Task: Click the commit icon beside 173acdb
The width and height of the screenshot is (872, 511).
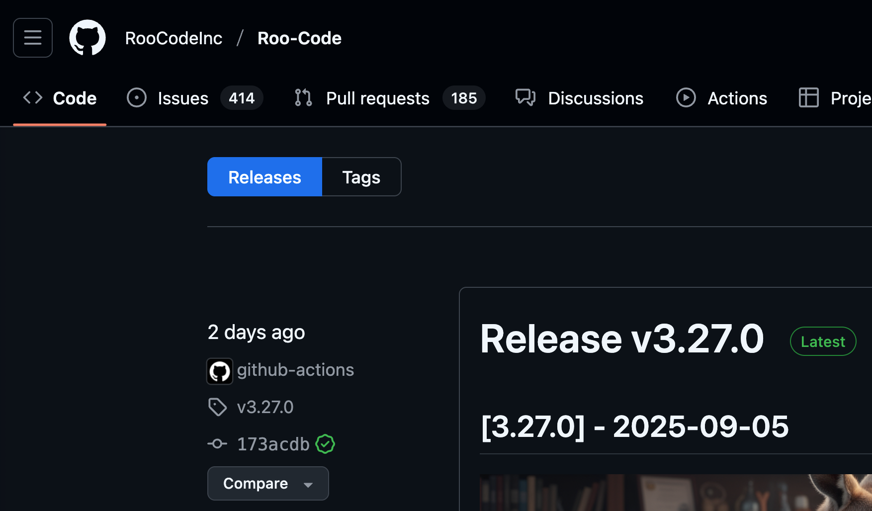Action: (217, 444)
